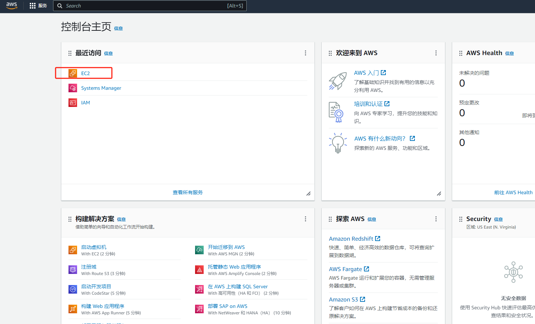Open the 构建 Web 应用程序 link
Screen dimensions: 535x324
coord(103,306)
